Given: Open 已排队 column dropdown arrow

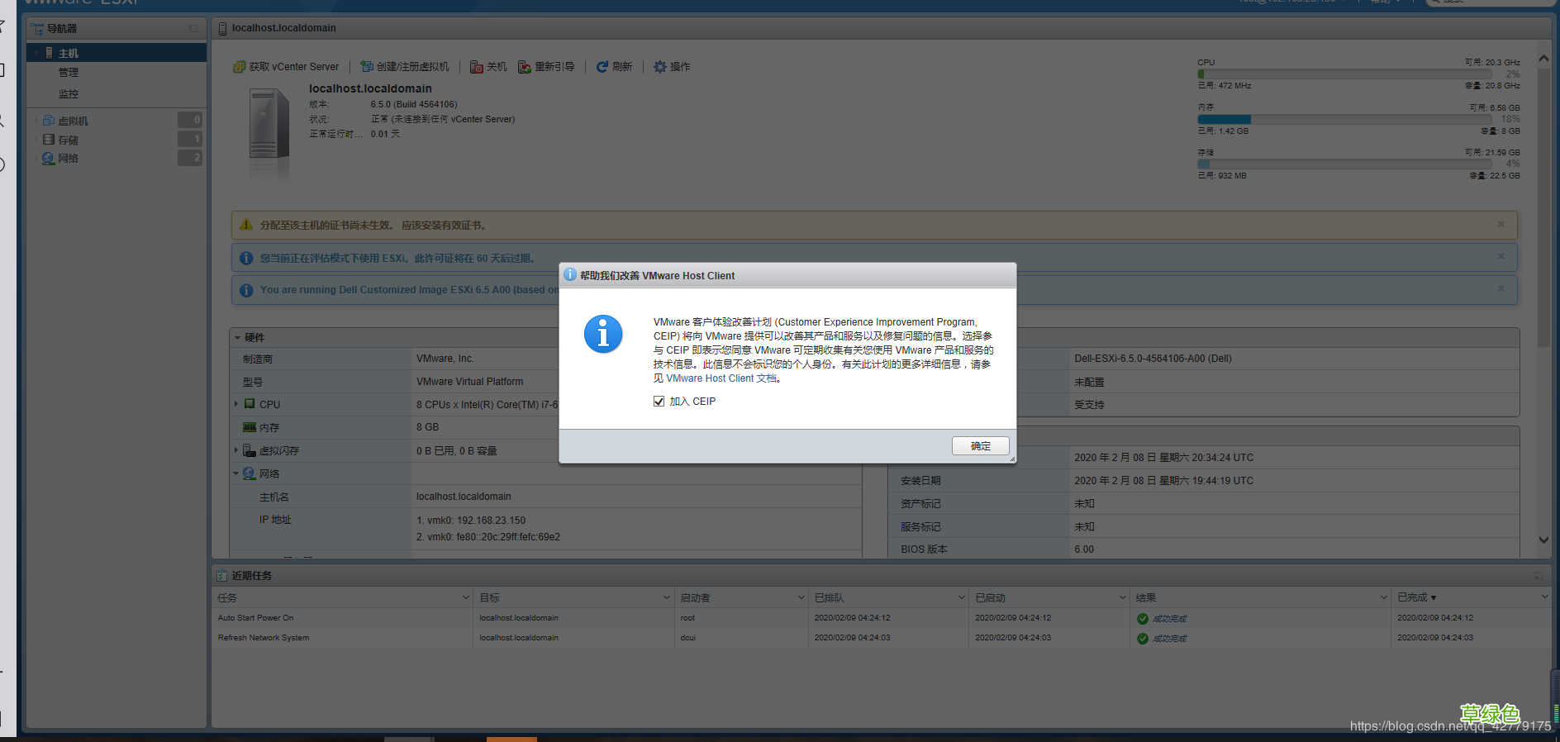Looking at the screenshot, I should point(961,597).
